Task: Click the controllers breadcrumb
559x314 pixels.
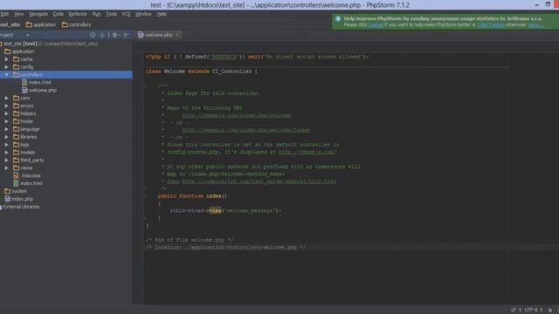Action: pyautogui.click(x=76, y=24)
